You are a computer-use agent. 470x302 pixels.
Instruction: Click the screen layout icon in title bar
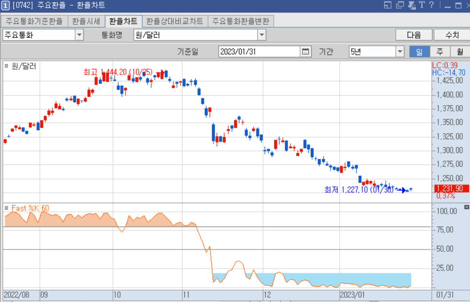(x=388, y=5)
